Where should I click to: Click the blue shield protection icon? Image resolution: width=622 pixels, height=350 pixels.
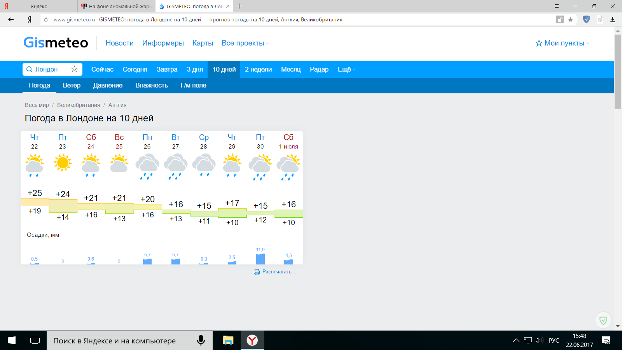tap(587, 19)
